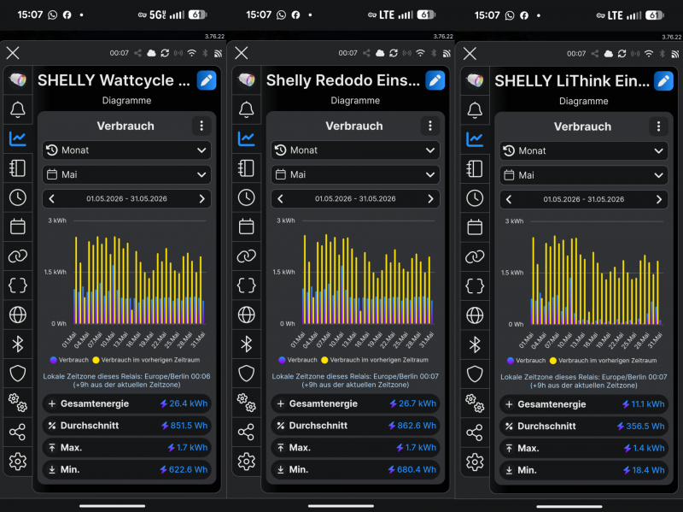This screenshot has height=512, width=683.
Task: Open curly braces scripts icon in Wattcycle sidebar
Action: [x=18, y=285]
